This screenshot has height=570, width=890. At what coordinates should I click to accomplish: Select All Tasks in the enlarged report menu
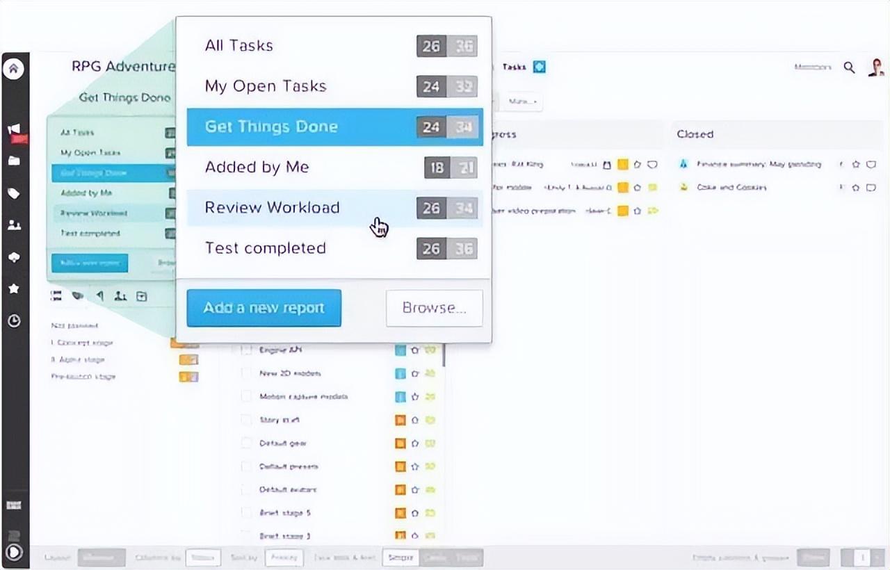335,46
